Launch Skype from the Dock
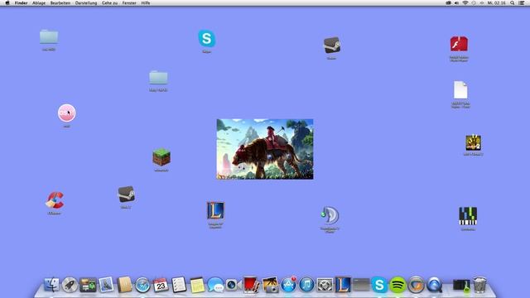 [379, 285]
